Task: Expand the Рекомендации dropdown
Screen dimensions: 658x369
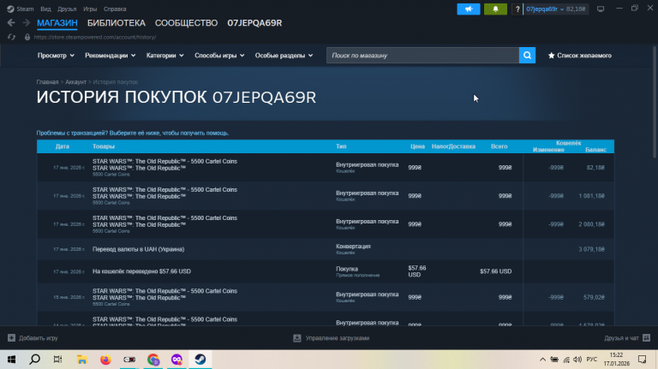Action: (x=111, y=56)
